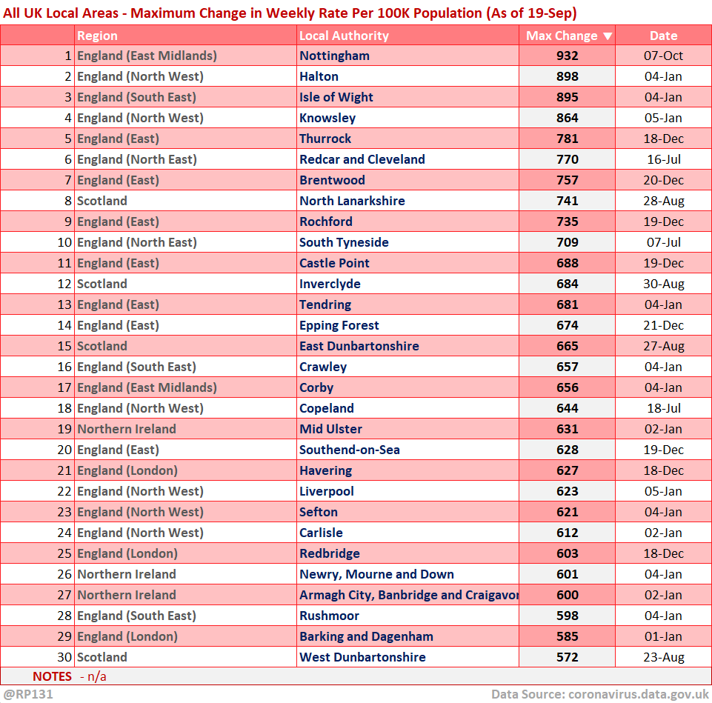712x703 pixels.
Task: Click the Max Change sort arrow
Action: point(608,36)
